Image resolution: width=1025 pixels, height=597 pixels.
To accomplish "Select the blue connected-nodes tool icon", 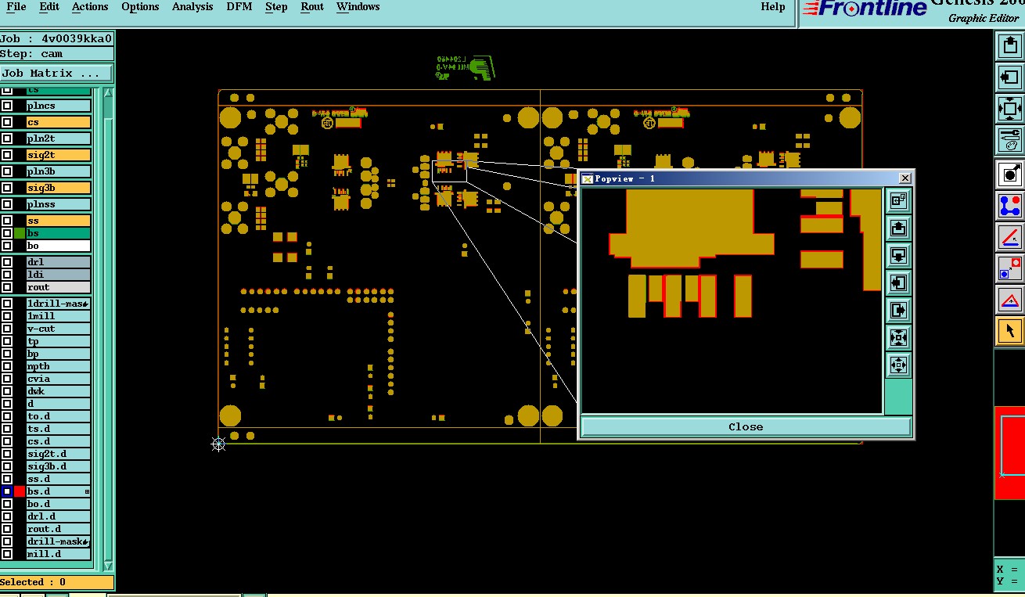I will 1009,206.
